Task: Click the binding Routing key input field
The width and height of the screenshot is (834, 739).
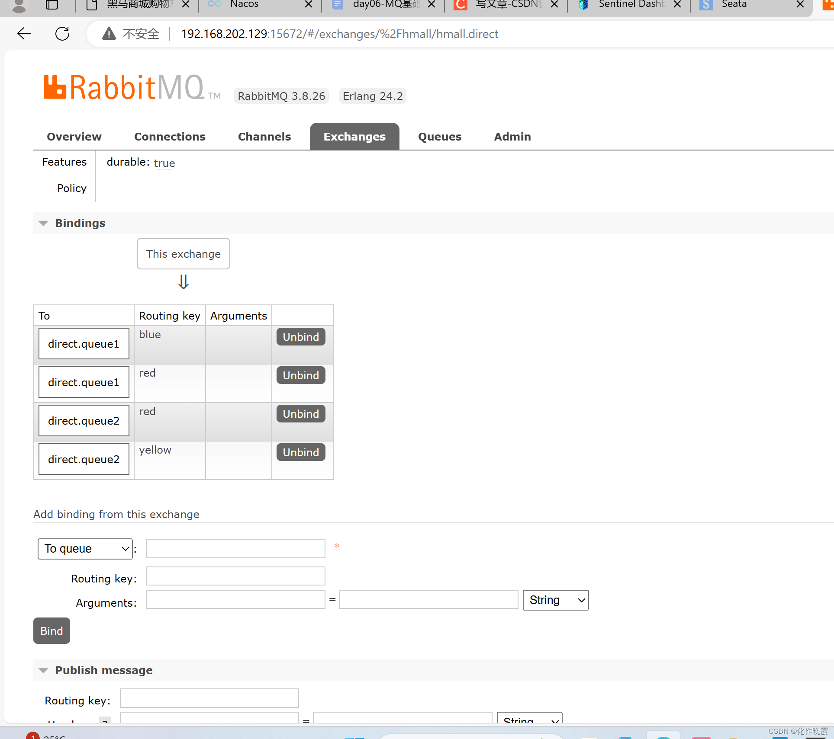Action: click(x=235, y=576)
